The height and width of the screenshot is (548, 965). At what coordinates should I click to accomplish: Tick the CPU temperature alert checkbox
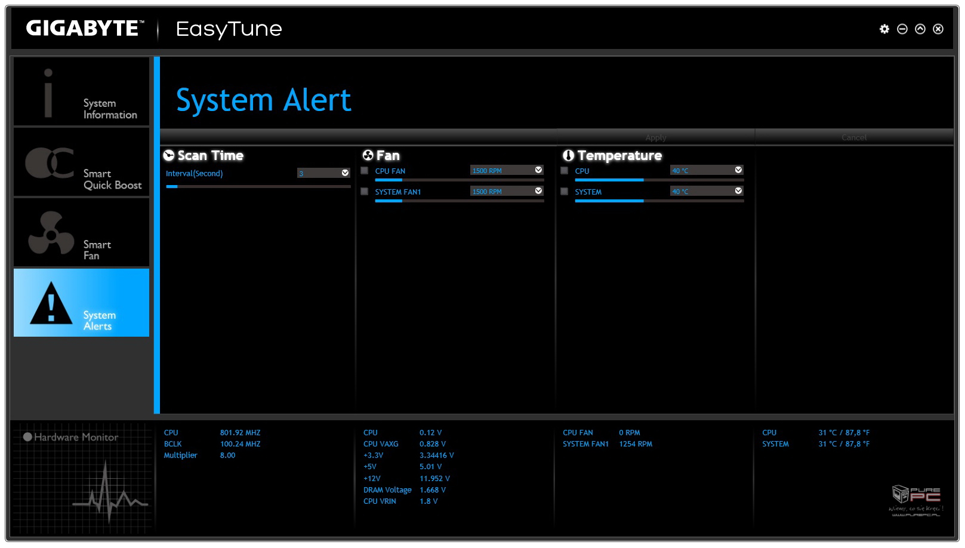564,171
